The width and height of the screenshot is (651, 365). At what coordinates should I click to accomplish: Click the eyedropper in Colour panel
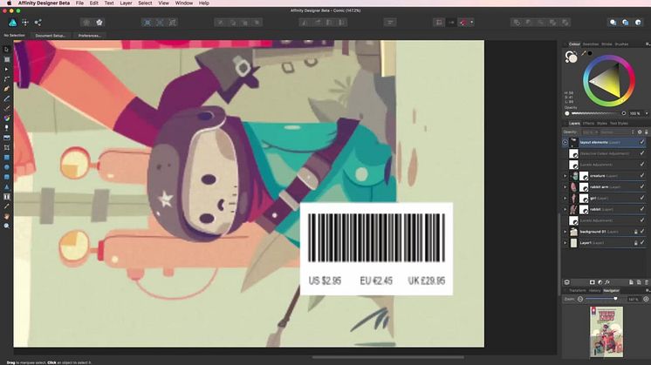pos(584,53)
